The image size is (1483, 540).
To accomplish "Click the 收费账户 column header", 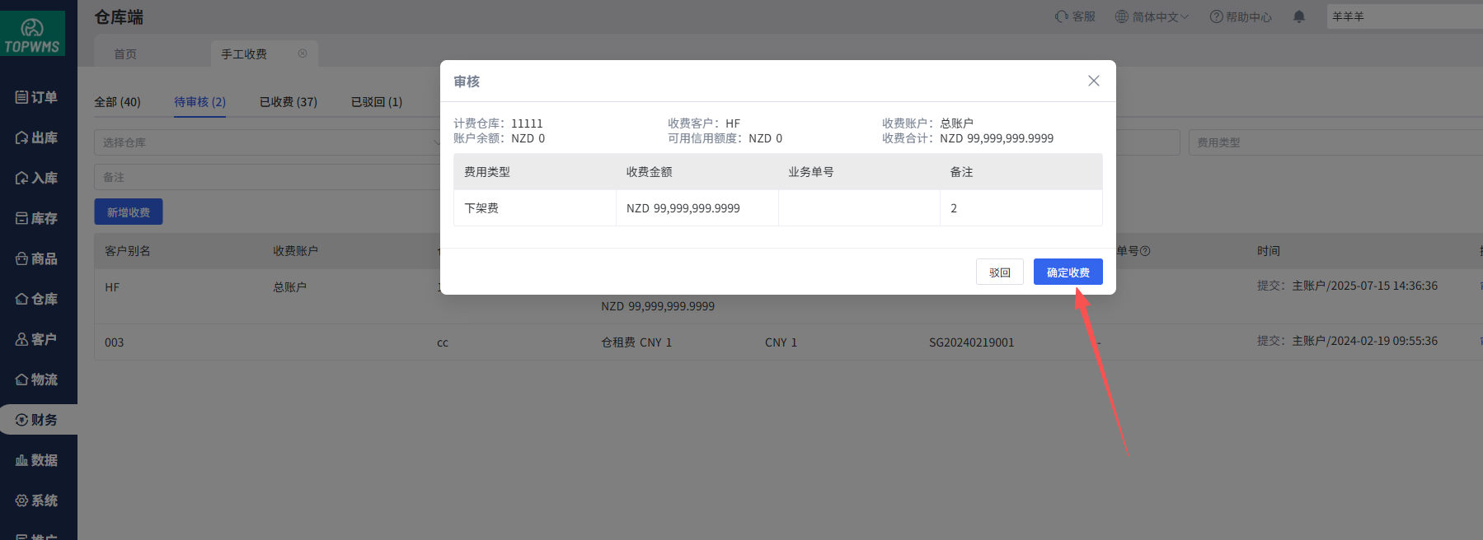I will click(x=296, y=251).
